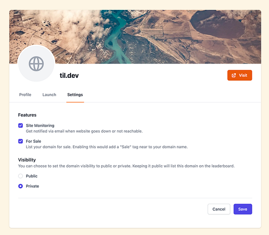Viewport: 269px width, 235px height.
Task: Click the Private label text
Action: pos(32,186)
